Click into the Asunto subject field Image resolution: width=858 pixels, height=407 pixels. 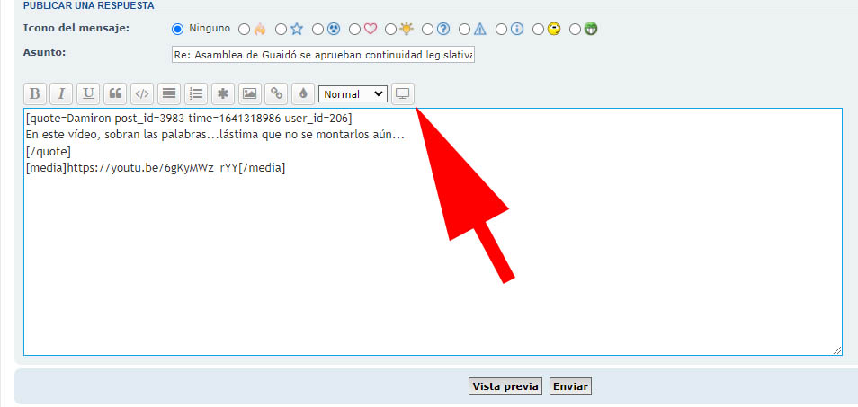(x=323, y=55)
